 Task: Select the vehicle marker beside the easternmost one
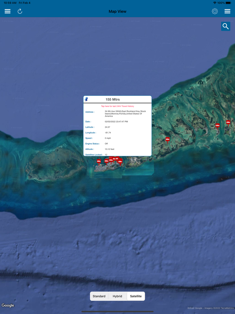[218, 126]
